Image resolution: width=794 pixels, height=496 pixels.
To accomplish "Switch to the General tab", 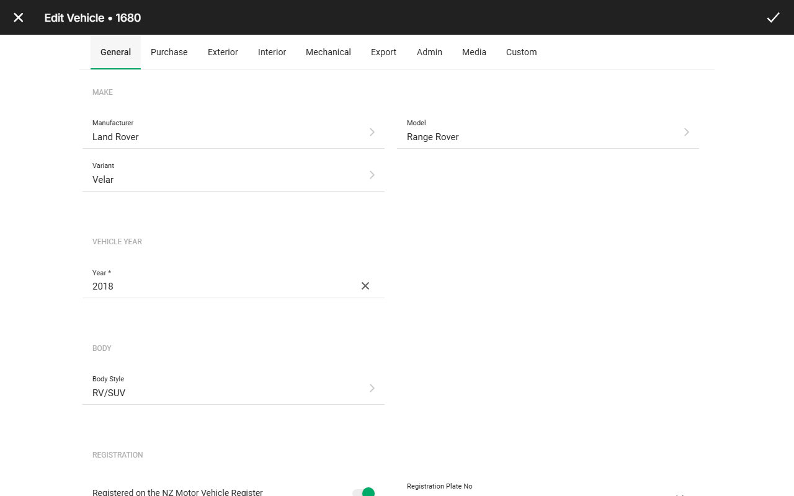I will click(x=115, y=52).
